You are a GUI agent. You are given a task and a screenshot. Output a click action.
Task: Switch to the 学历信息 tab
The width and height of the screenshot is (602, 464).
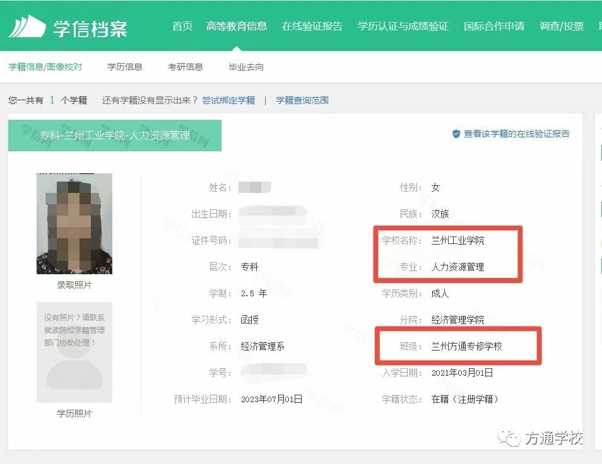tap(124, 67)
